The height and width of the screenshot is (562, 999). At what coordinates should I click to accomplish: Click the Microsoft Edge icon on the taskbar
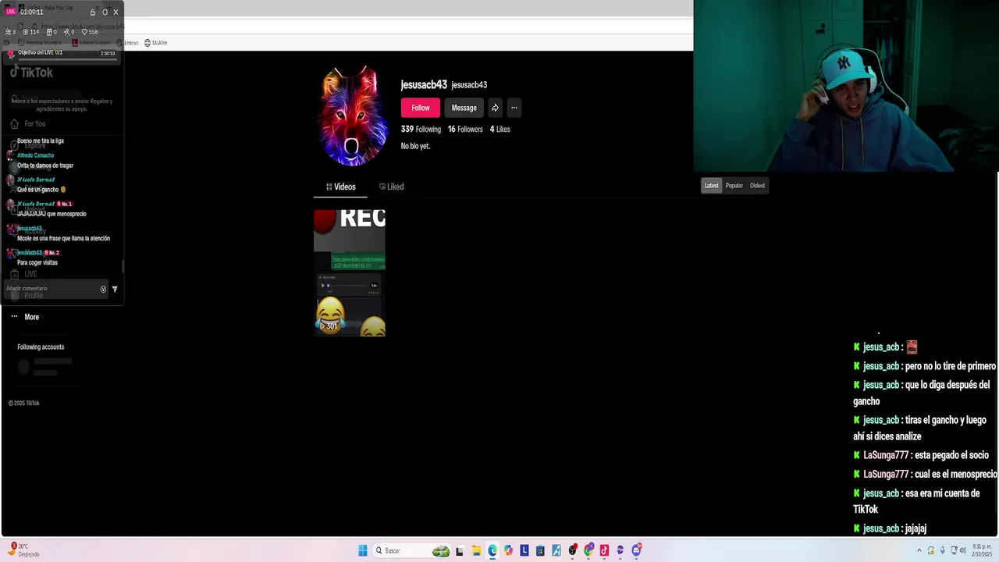tap(492, 550)
